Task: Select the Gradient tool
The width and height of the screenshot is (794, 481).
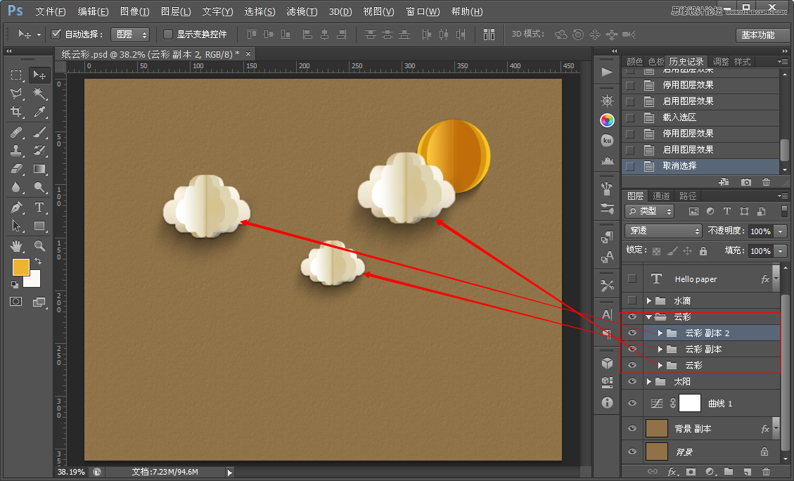Action: point(39,169)
